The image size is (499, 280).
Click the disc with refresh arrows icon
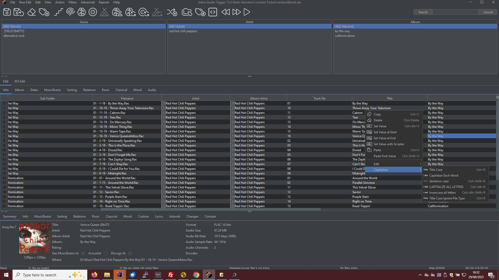(143, 12)
